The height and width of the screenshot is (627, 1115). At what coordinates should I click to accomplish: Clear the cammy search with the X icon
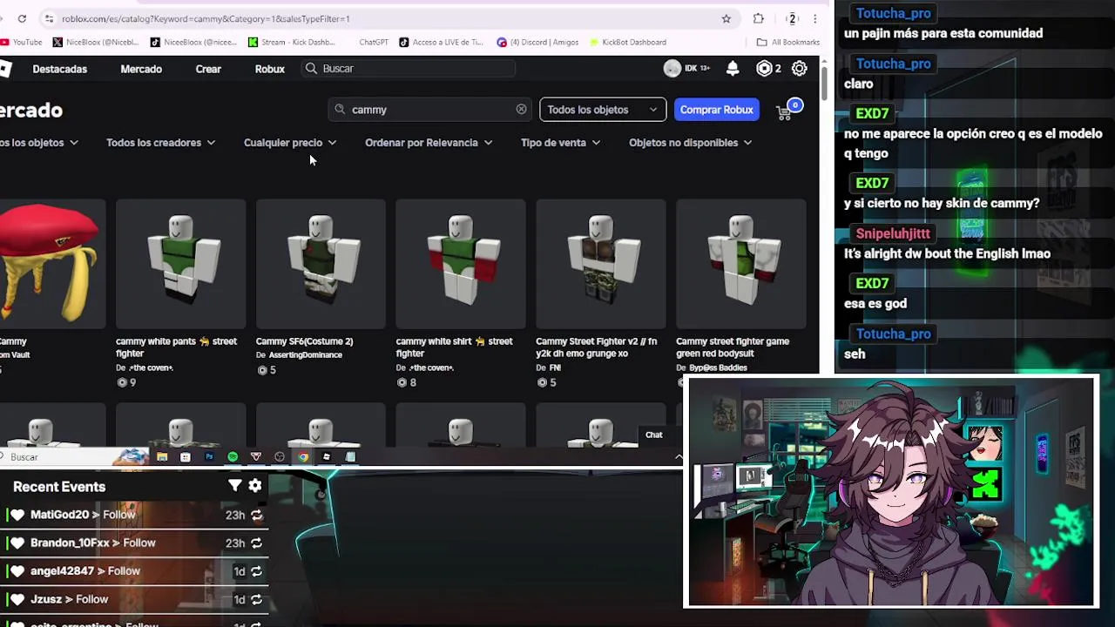[521, 110]
